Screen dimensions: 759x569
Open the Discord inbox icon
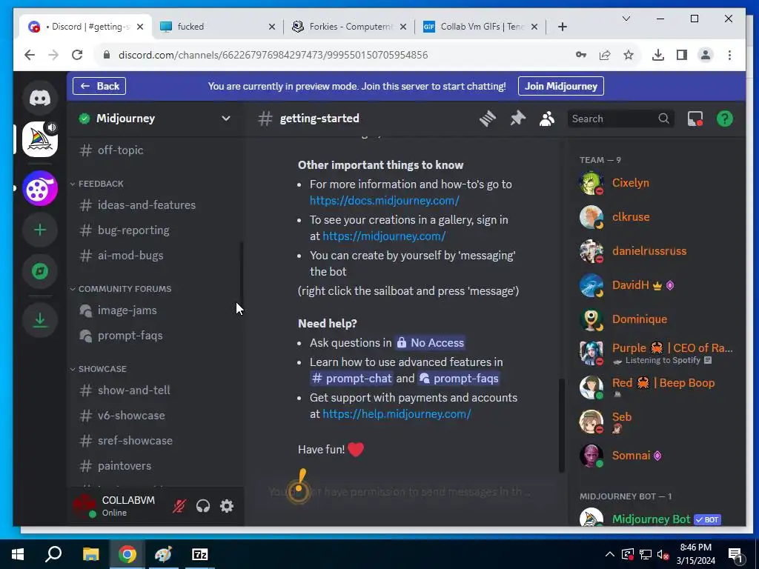coord(695,119)
